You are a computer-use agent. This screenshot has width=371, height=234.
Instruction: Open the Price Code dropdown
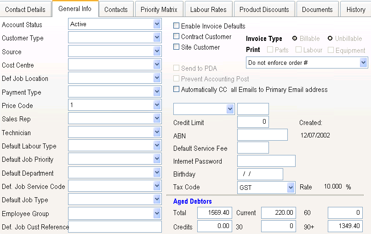tap(157, 105)
